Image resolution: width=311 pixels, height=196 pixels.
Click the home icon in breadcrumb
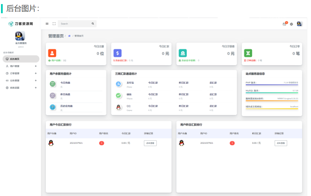[69, 36]
